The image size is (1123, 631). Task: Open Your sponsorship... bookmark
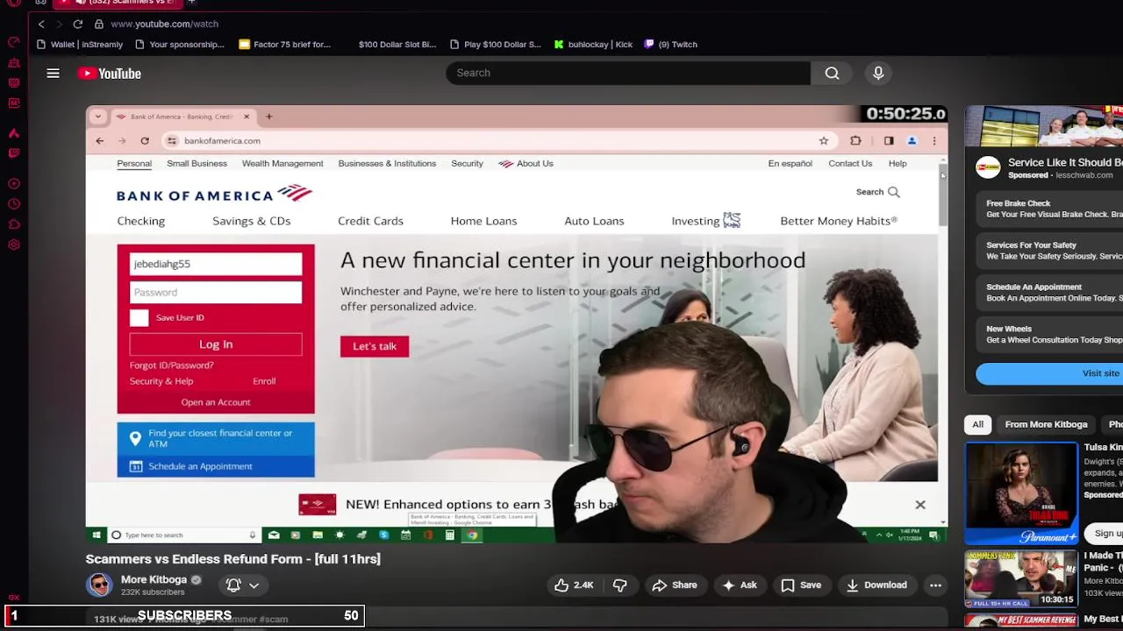point(179,44)
